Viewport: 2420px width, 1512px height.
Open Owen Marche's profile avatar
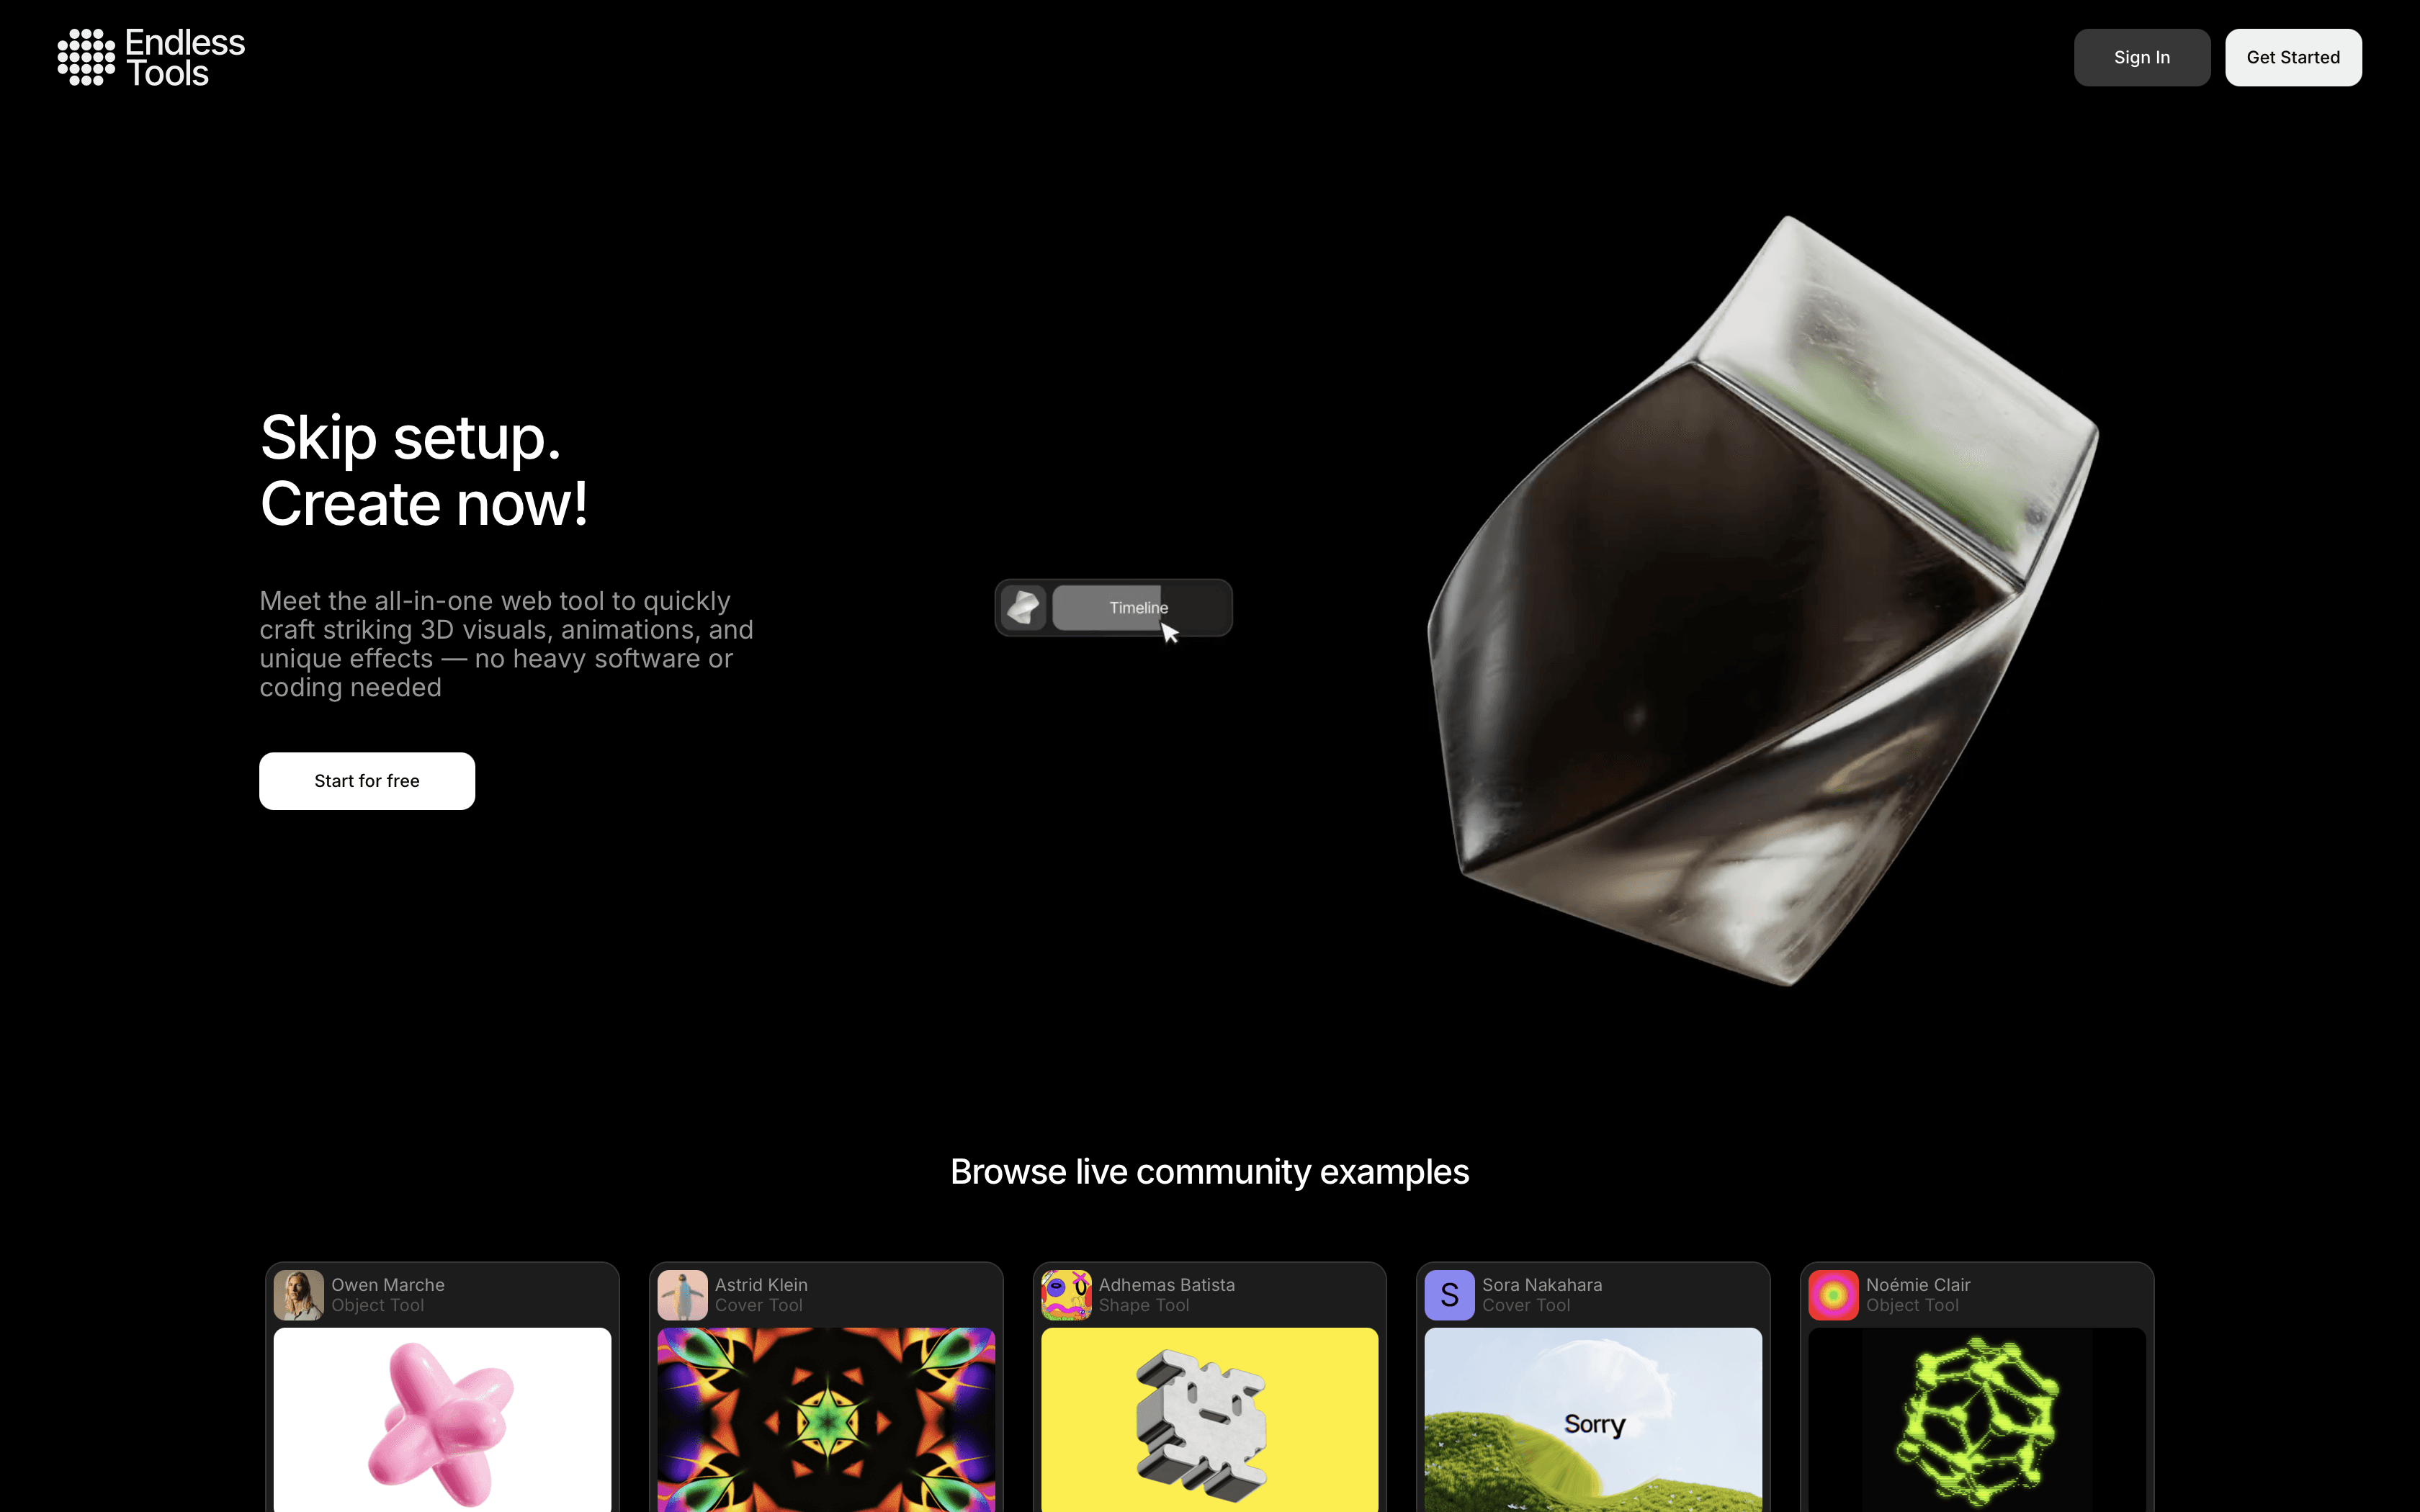click(x=299, y=1295)
